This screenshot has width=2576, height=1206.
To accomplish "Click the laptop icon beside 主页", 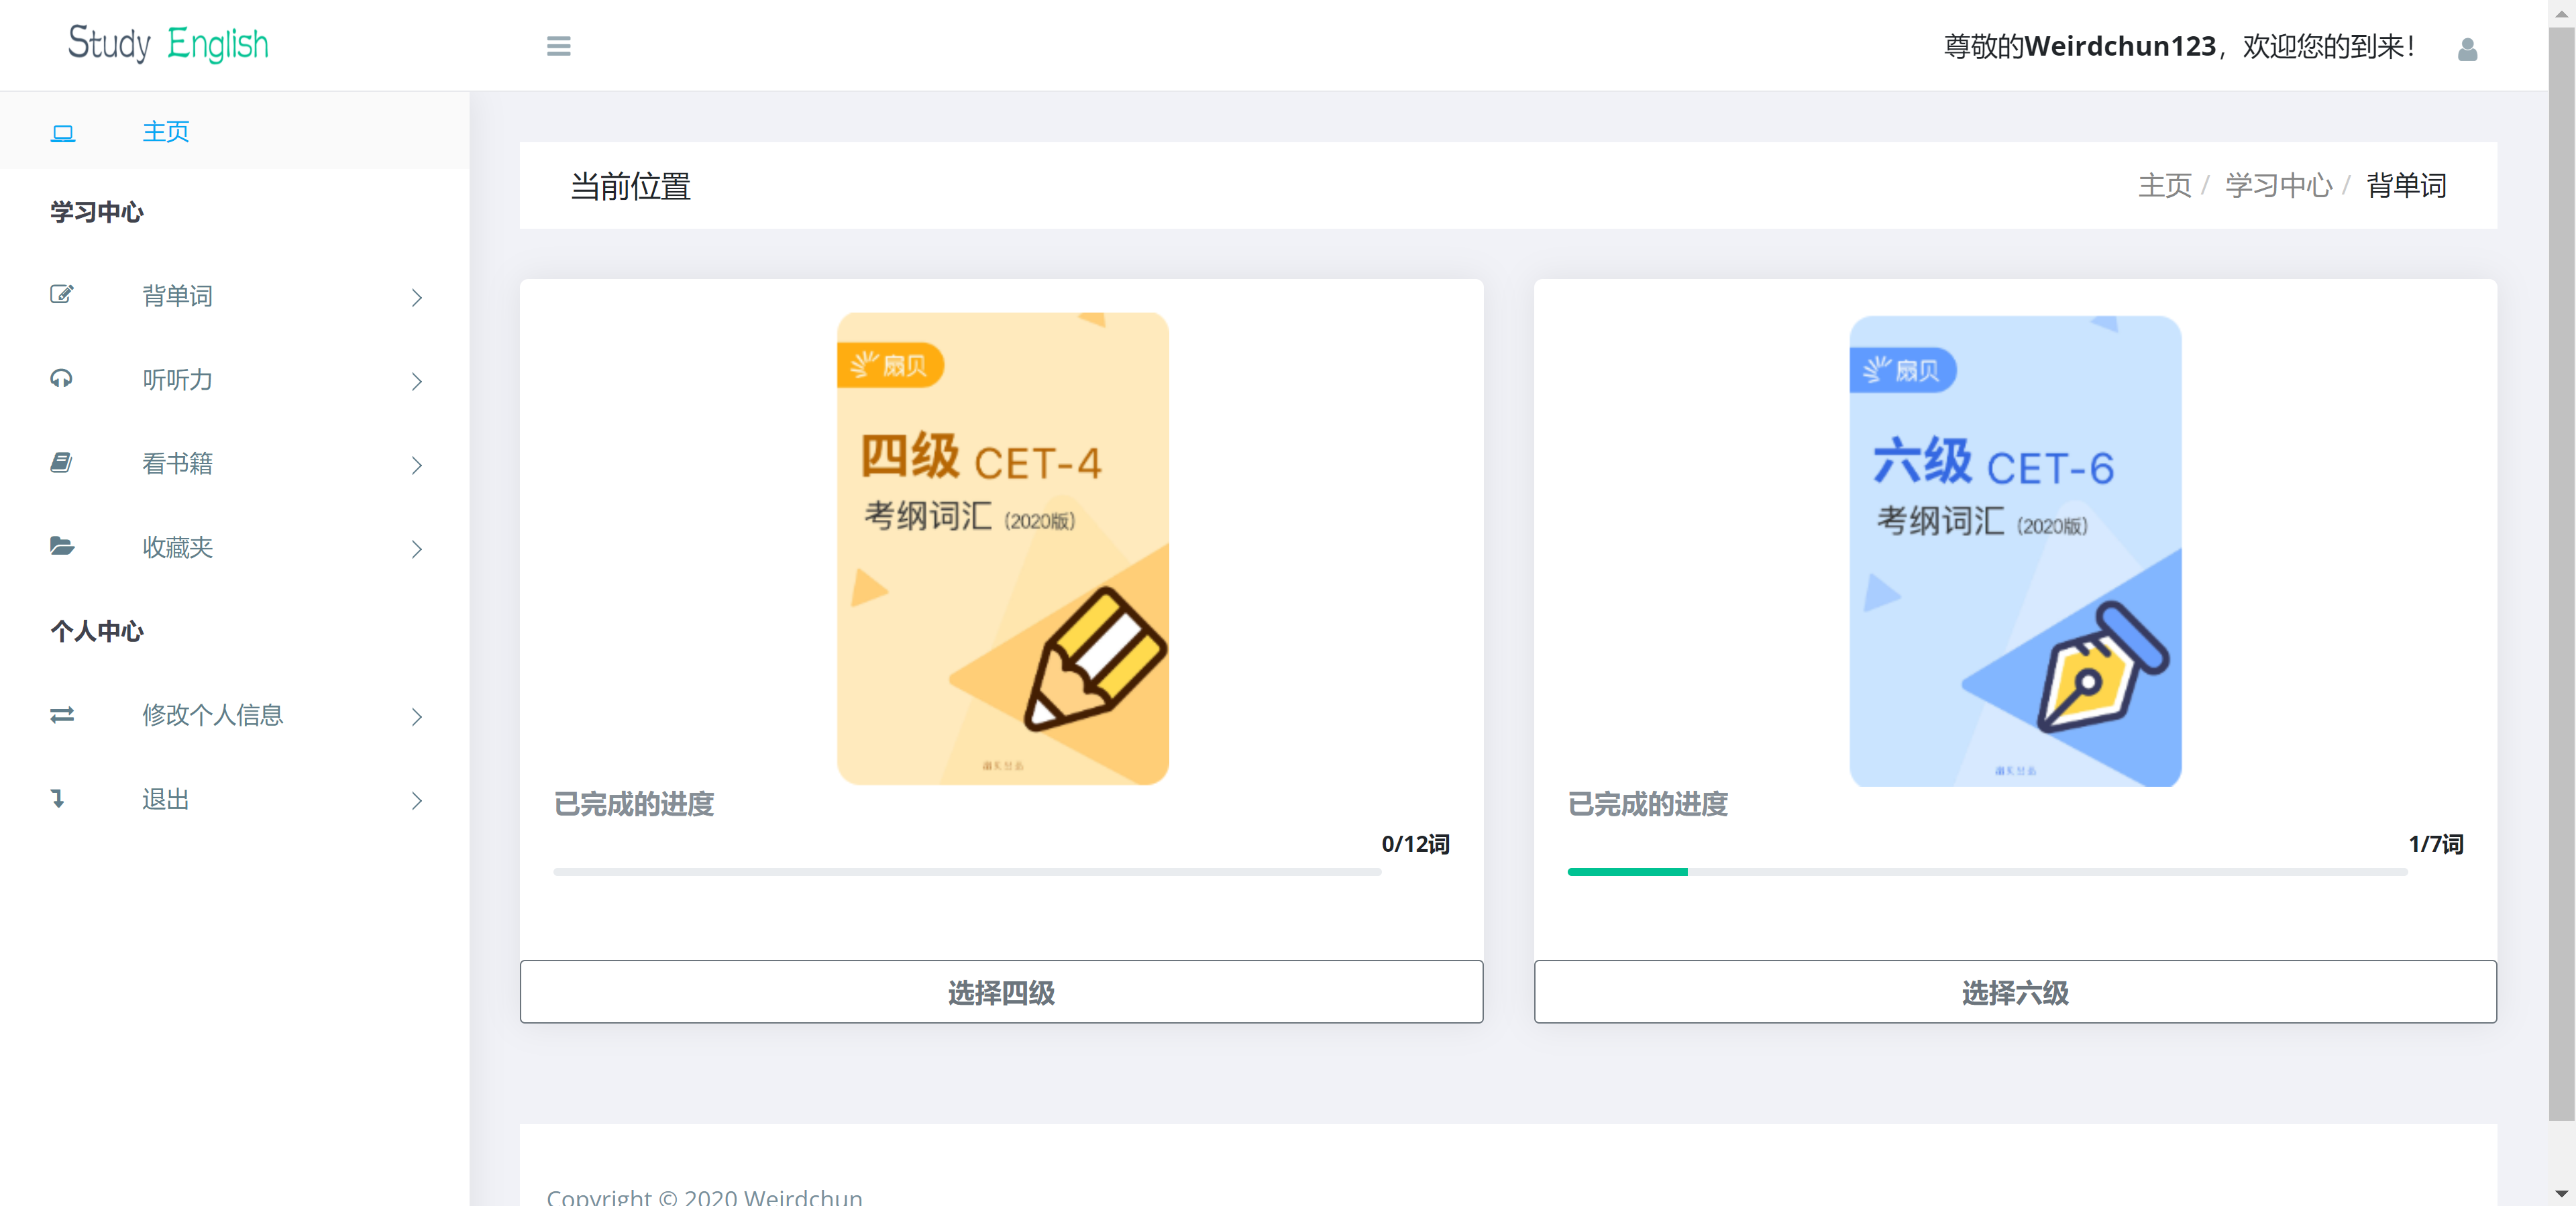I will point(63,132).
